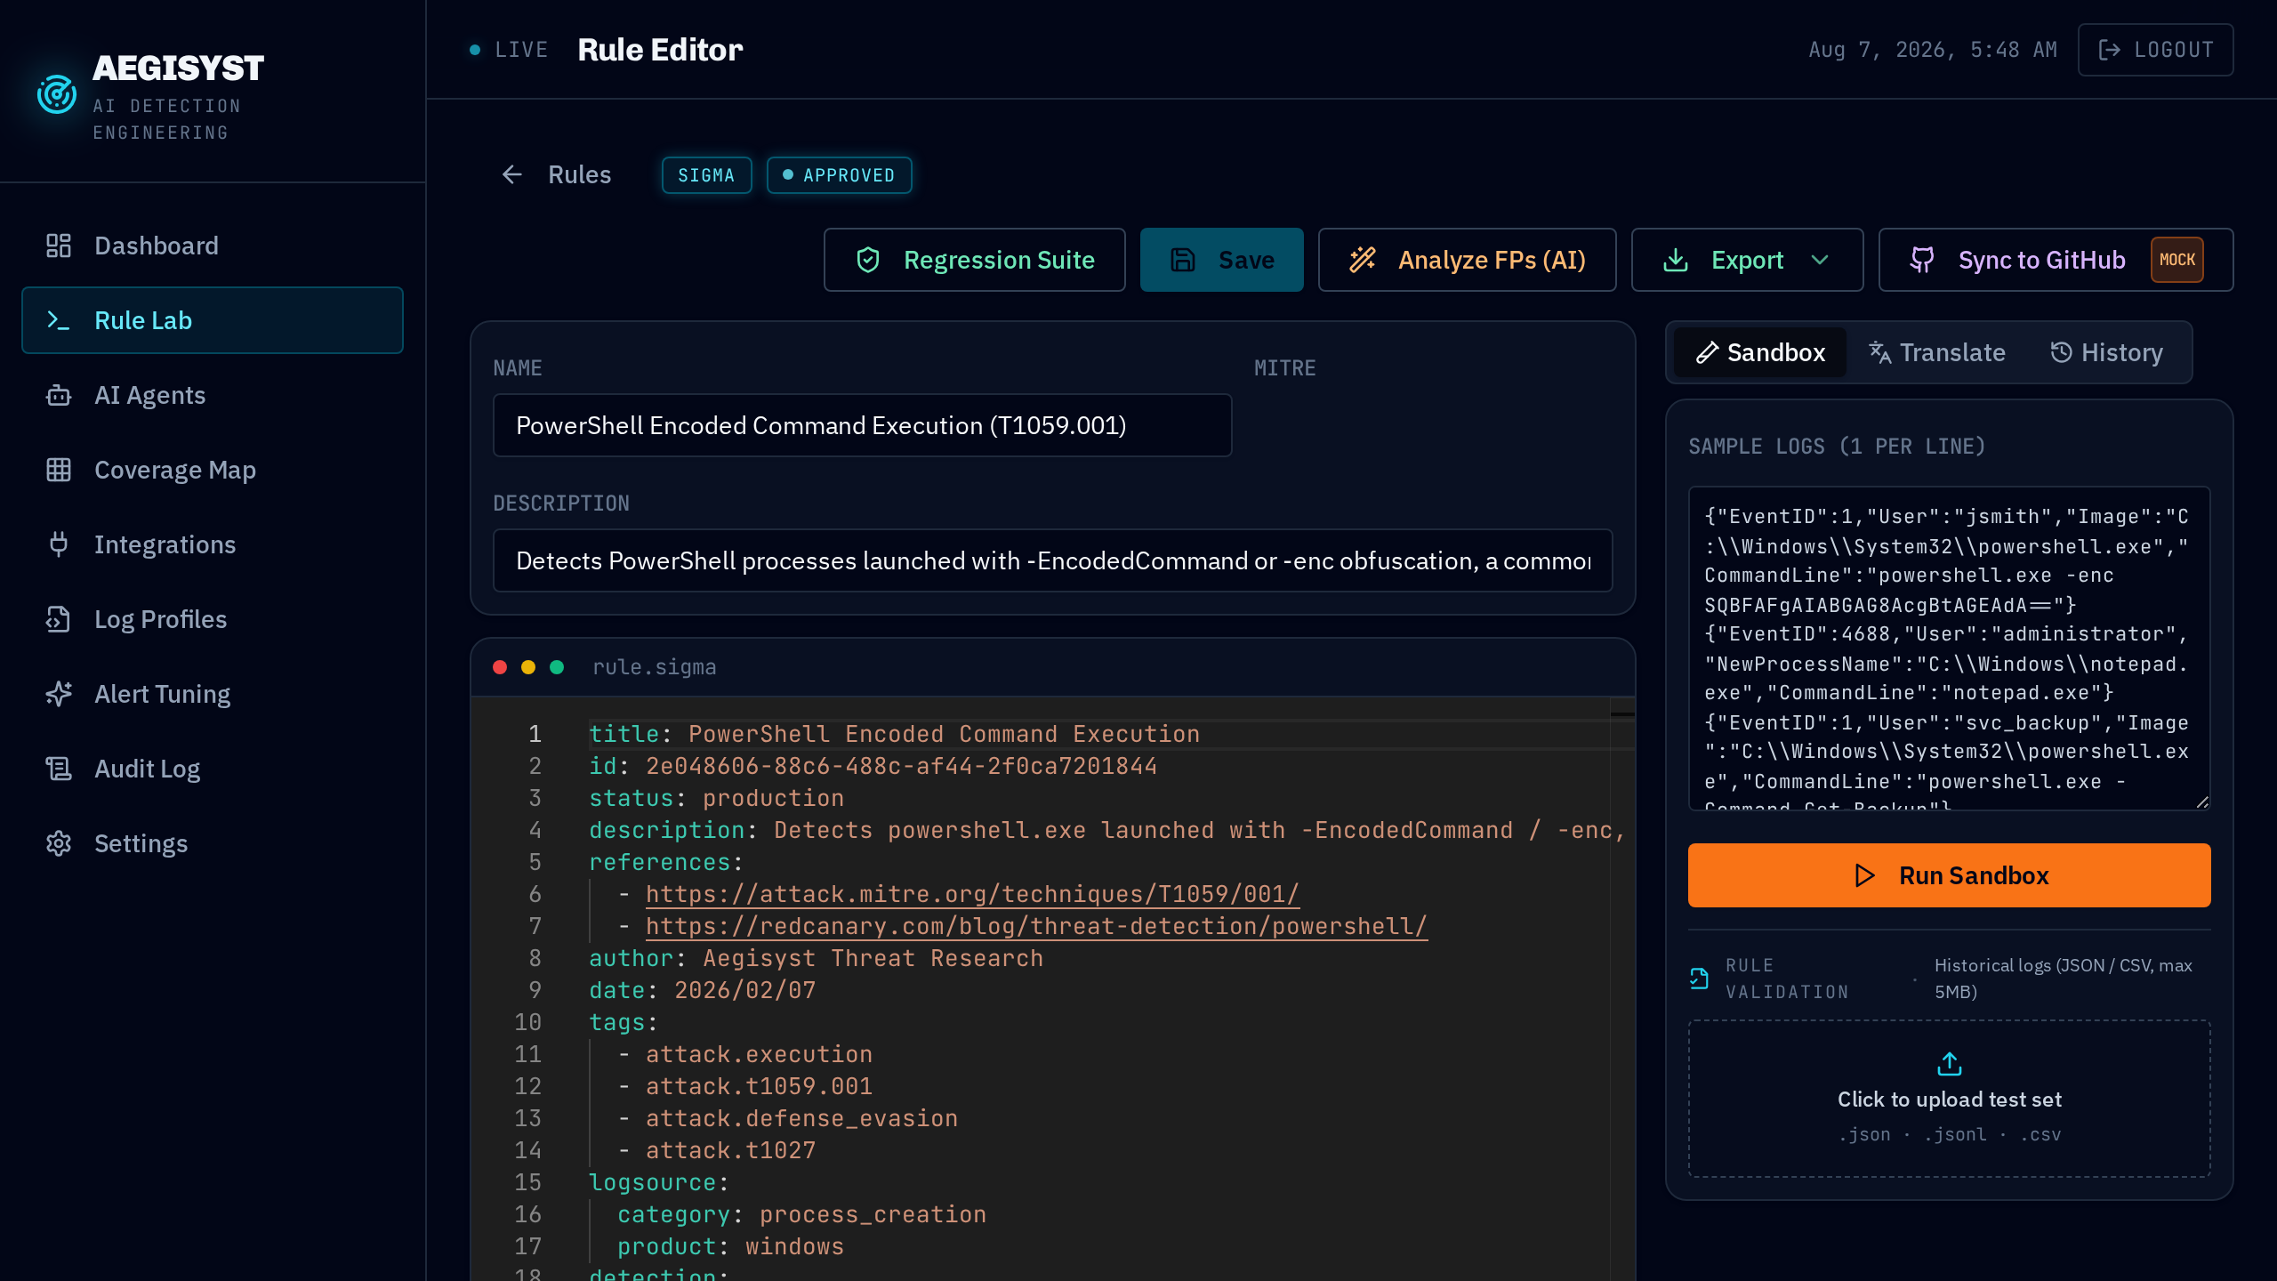This screenshot has width=2277, height=1281.
Task: Click the Settings gear icon
Action: (59, 843)
